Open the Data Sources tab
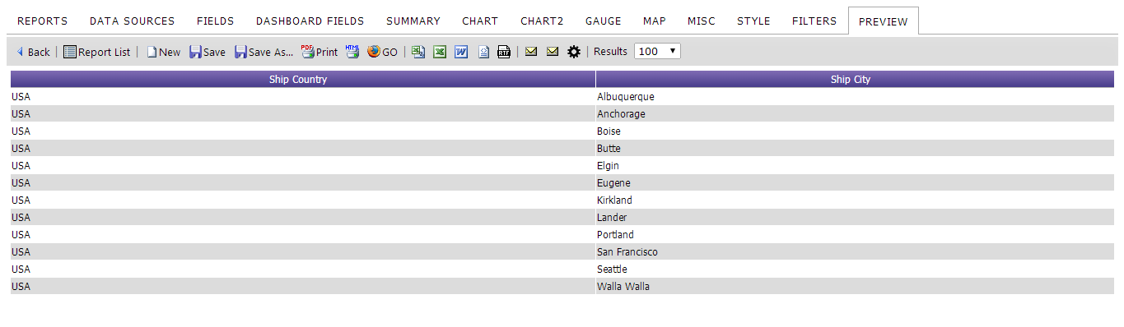 coord(133,21)
